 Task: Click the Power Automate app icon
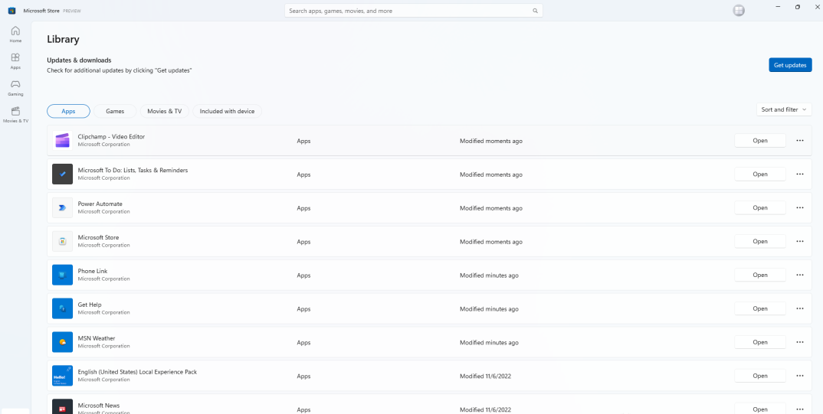click(x=62, y=208)
